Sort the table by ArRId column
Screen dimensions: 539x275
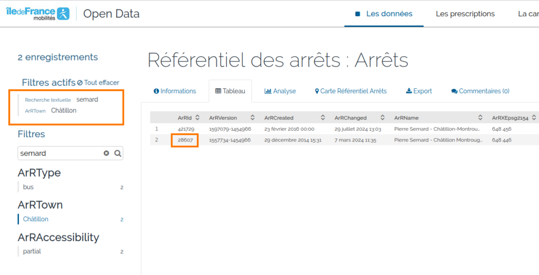tap(197, 118)
